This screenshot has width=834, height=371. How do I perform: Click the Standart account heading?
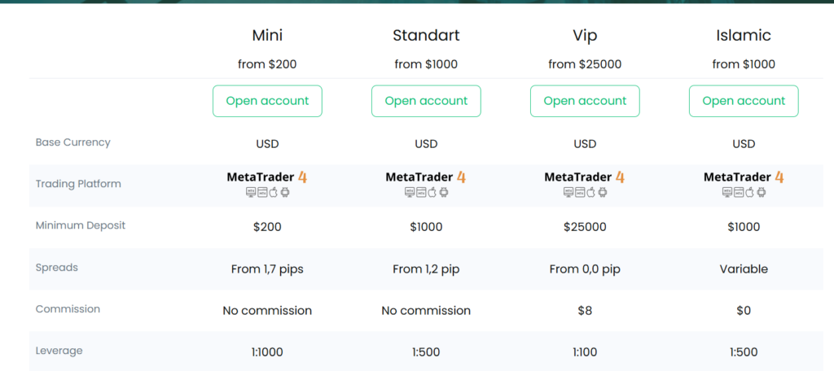coord(426,35)
